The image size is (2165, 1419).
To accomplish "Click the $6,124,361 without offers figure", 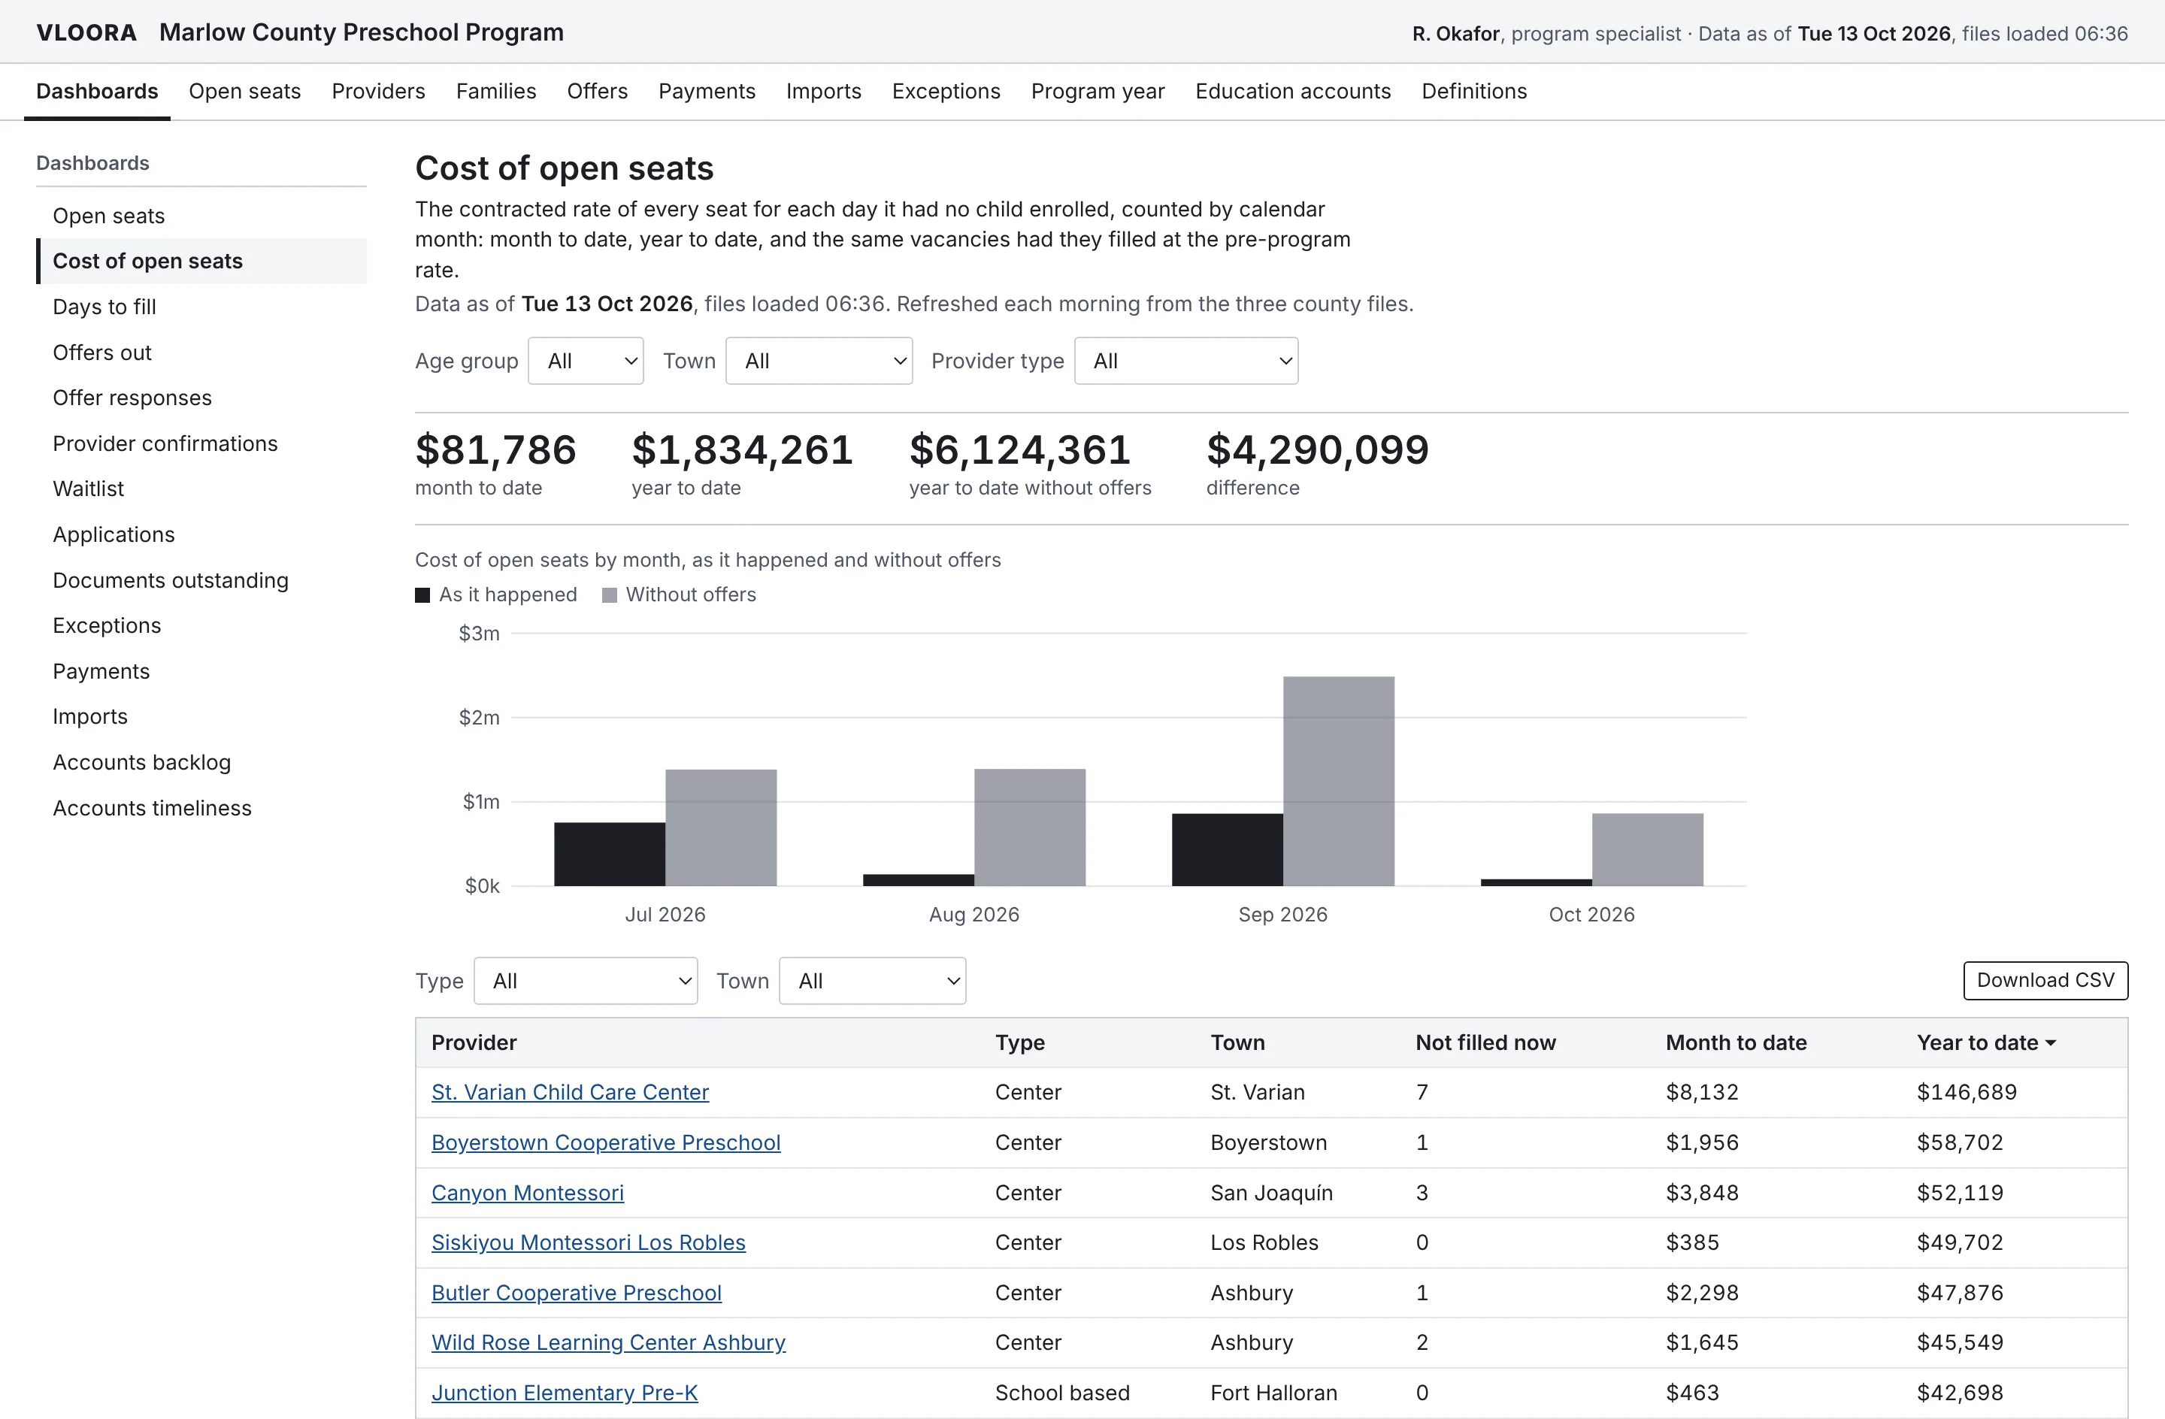I will pos(1020,449).
